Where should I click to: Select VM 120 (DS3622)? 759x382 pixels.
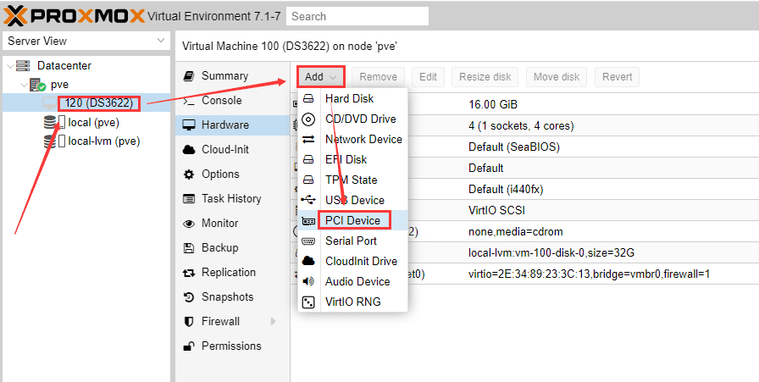[99, 103]
